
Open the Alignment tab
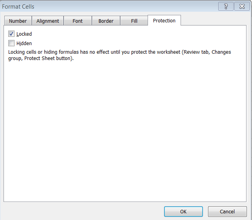pos(47,21)
